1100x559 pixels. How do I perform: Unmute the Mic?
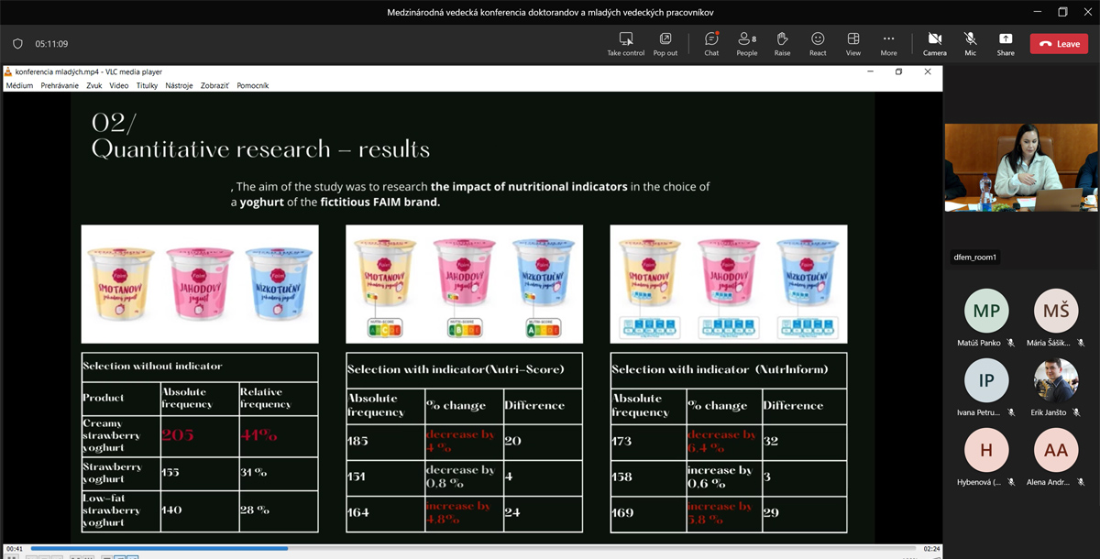click(x=970, y=43)
